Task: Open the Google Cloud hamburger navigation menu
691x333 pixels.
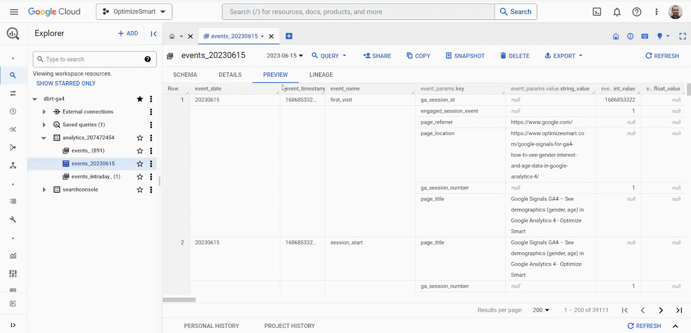Action: 14,12
